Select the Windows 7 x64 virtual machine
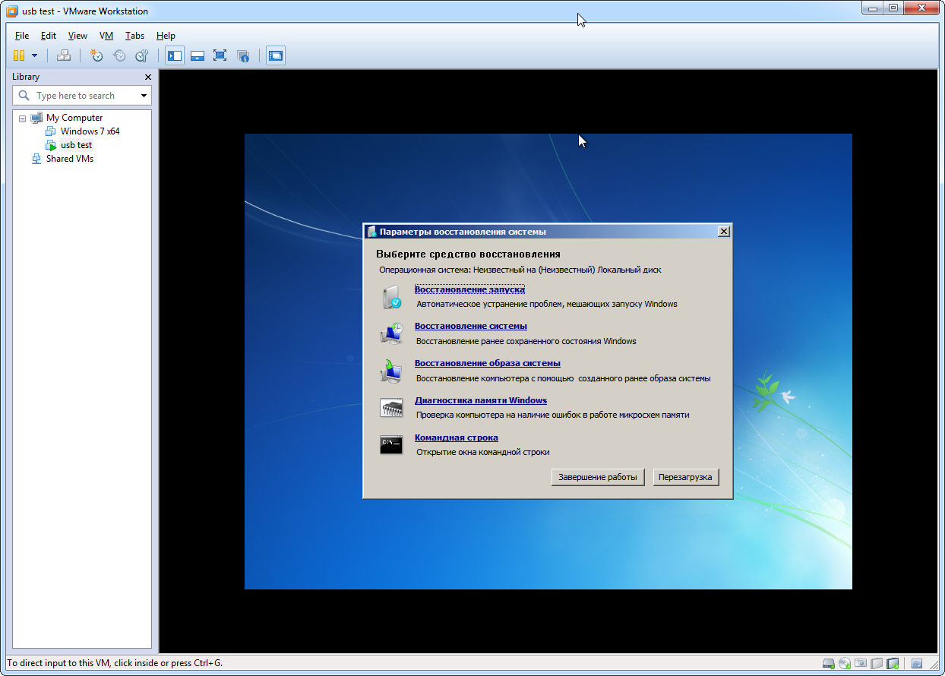Screen dimensions: 945x676 (90, 131)
